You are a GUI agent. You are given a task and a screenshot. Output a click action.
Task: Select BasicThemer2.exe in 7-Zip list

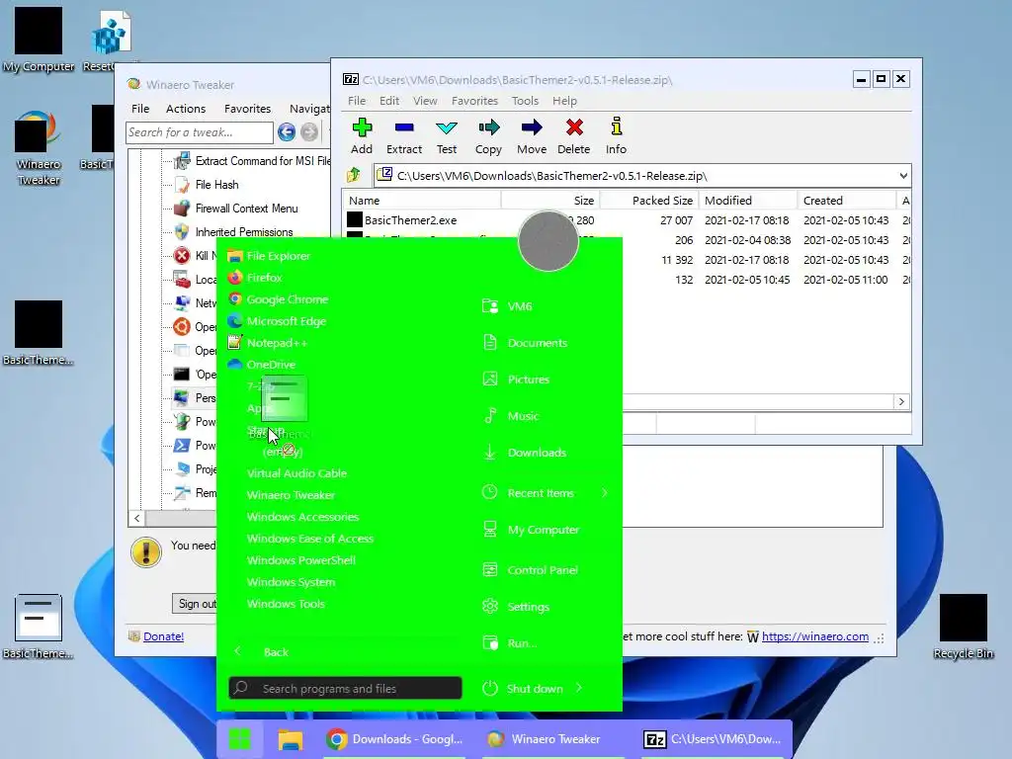point(410,220)
